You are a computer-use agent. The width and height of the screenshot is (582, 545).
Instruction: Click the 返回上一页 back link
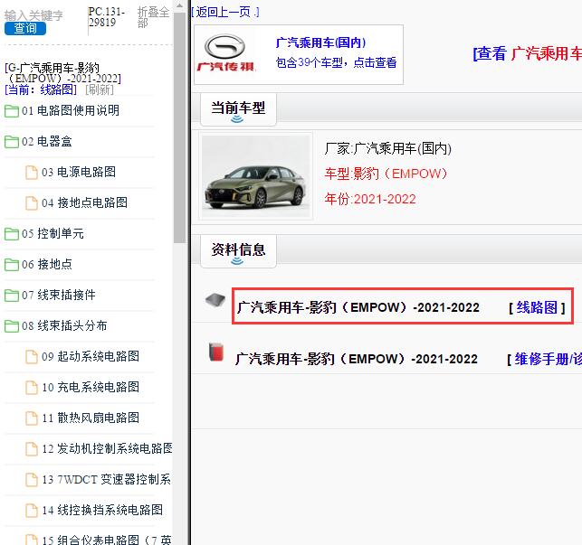pyautogui.click(x=225, y=13)
